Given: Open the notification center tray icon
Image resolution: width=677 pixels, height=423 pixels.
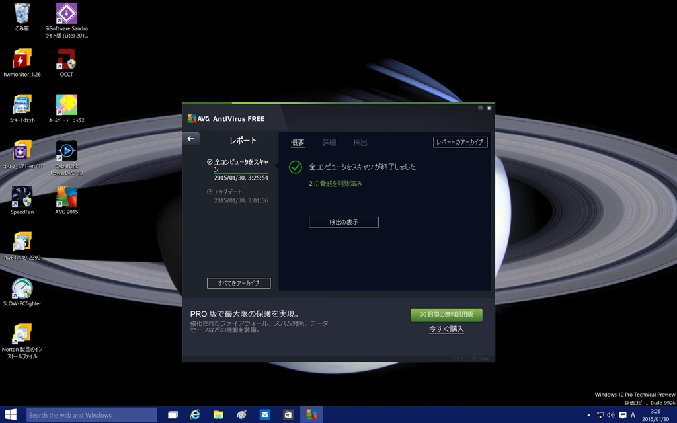Looking at the screenshot, I should pos(623,415).
